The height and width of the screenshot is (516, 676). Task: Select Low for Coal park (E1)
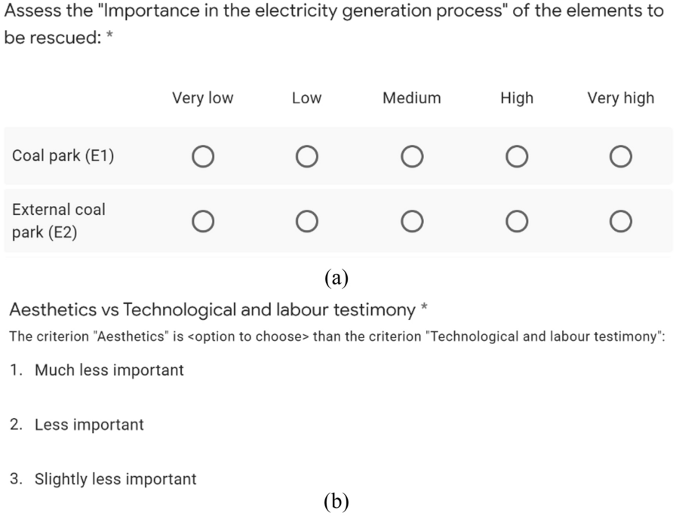coord(306,156)
